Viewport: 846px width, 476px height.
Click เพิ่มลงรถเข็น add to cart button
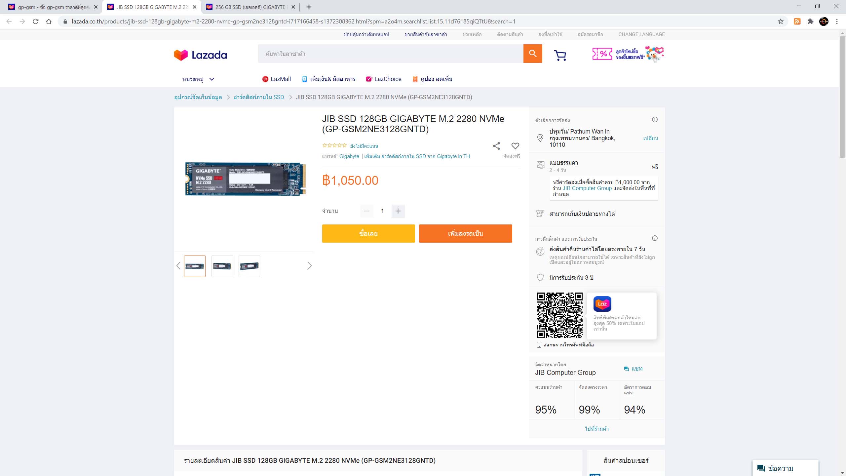465,233
